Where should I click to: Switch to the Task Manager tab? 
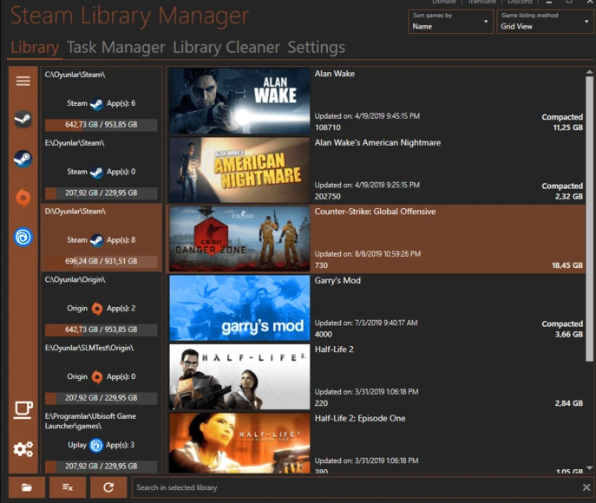coord(116,48)
